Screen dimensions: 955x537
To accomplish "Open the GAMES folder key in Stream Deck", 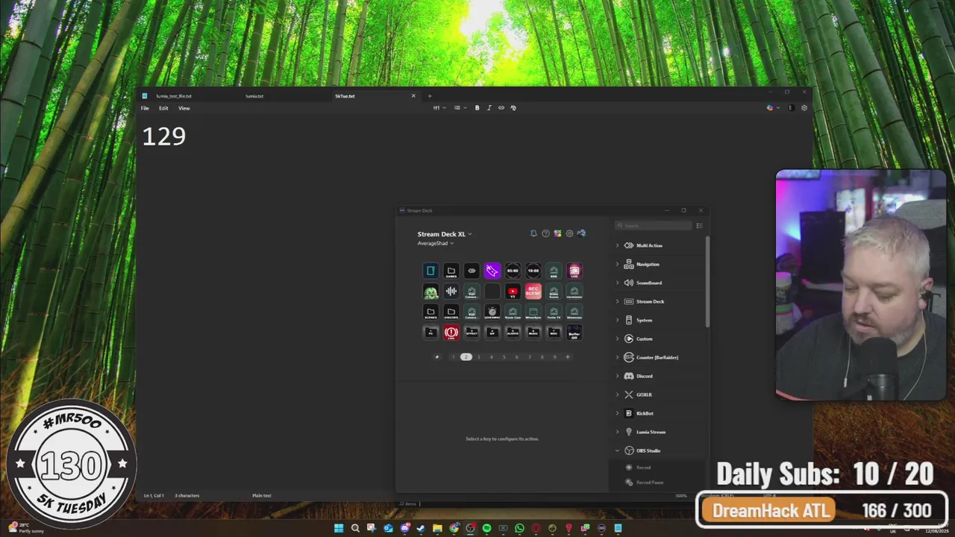I will (451, 271).
